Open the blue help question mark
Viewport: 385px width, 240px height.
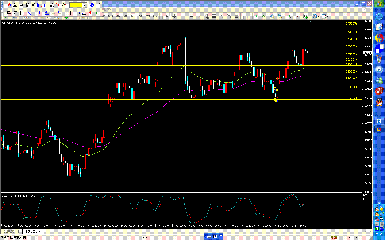point(92,5)
